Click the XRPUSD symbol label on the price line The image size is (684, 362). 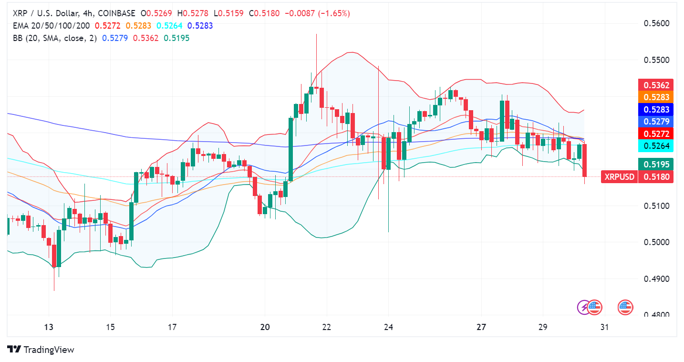pyautogui.click(x=620, y=177)
